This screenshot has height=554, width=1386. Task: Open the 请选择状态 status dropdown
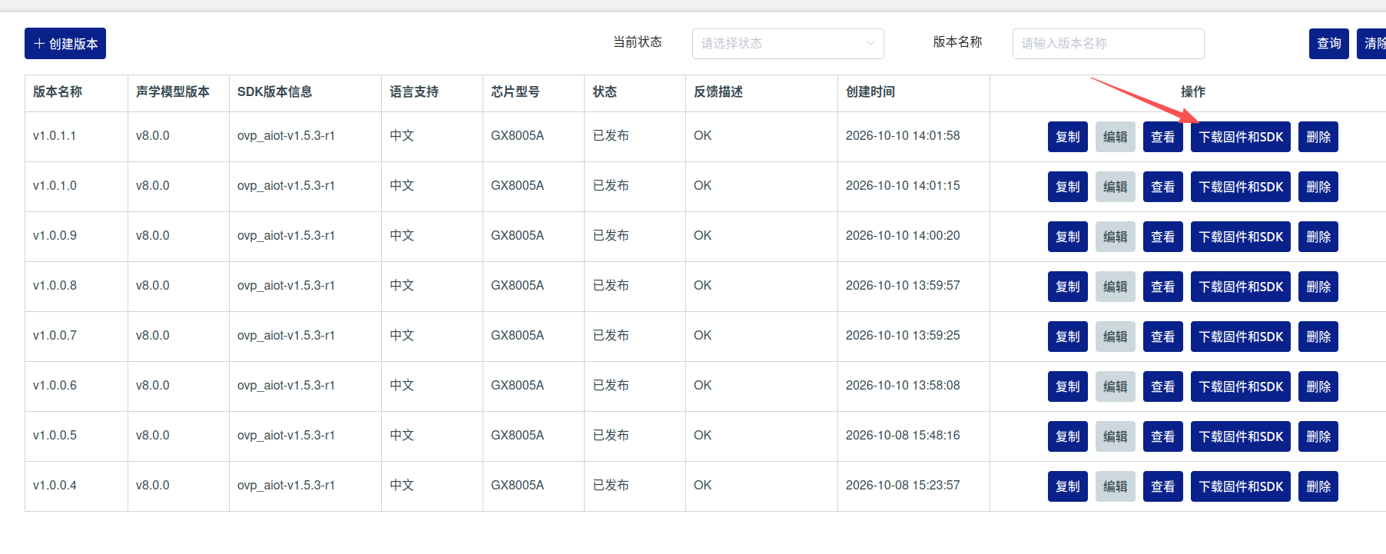[x=787, y=44]
